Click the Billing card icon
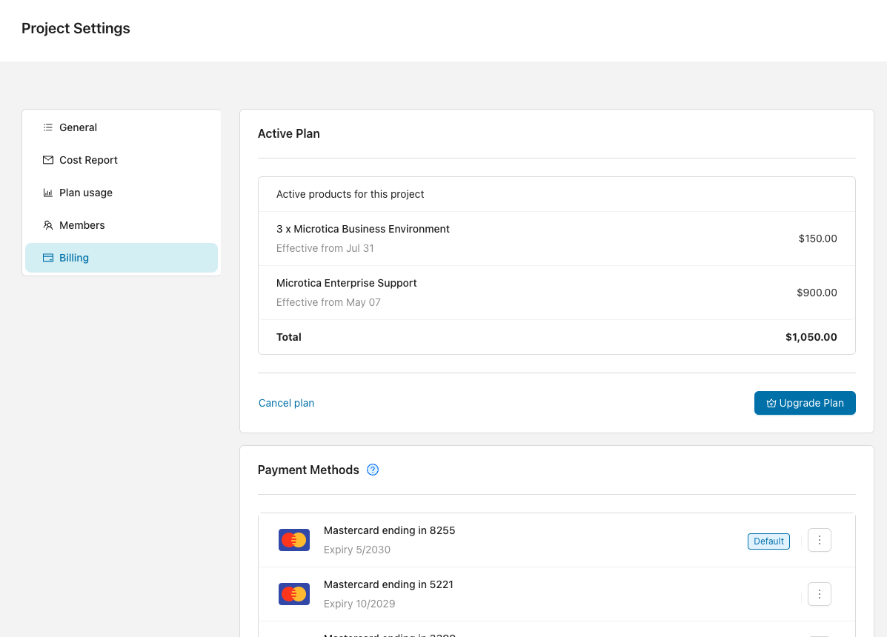 48,258
